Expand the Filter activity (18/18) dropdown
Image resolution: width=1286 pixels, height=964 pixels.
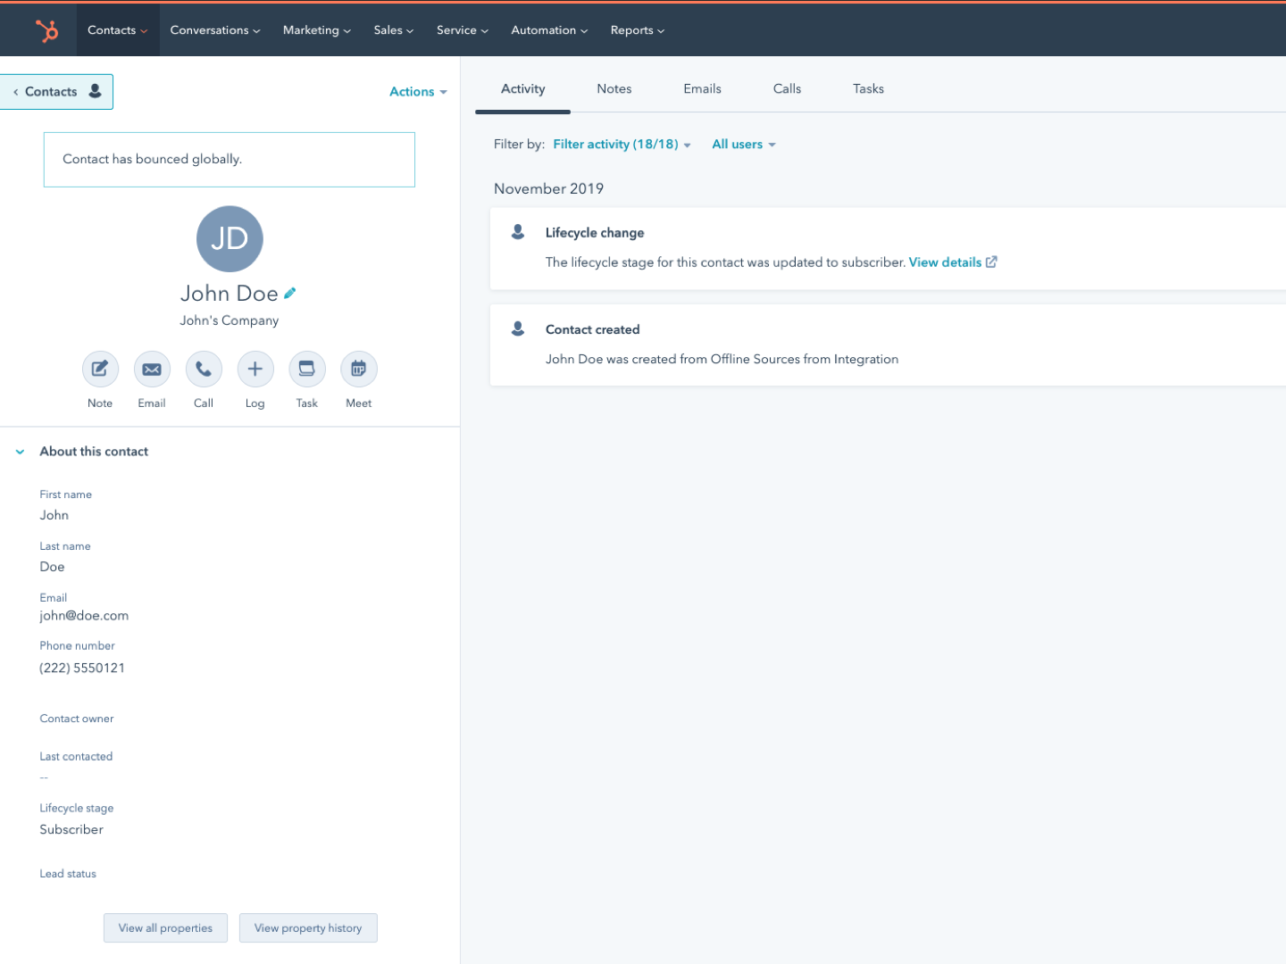pyautogui.click(x=622, y=145)
